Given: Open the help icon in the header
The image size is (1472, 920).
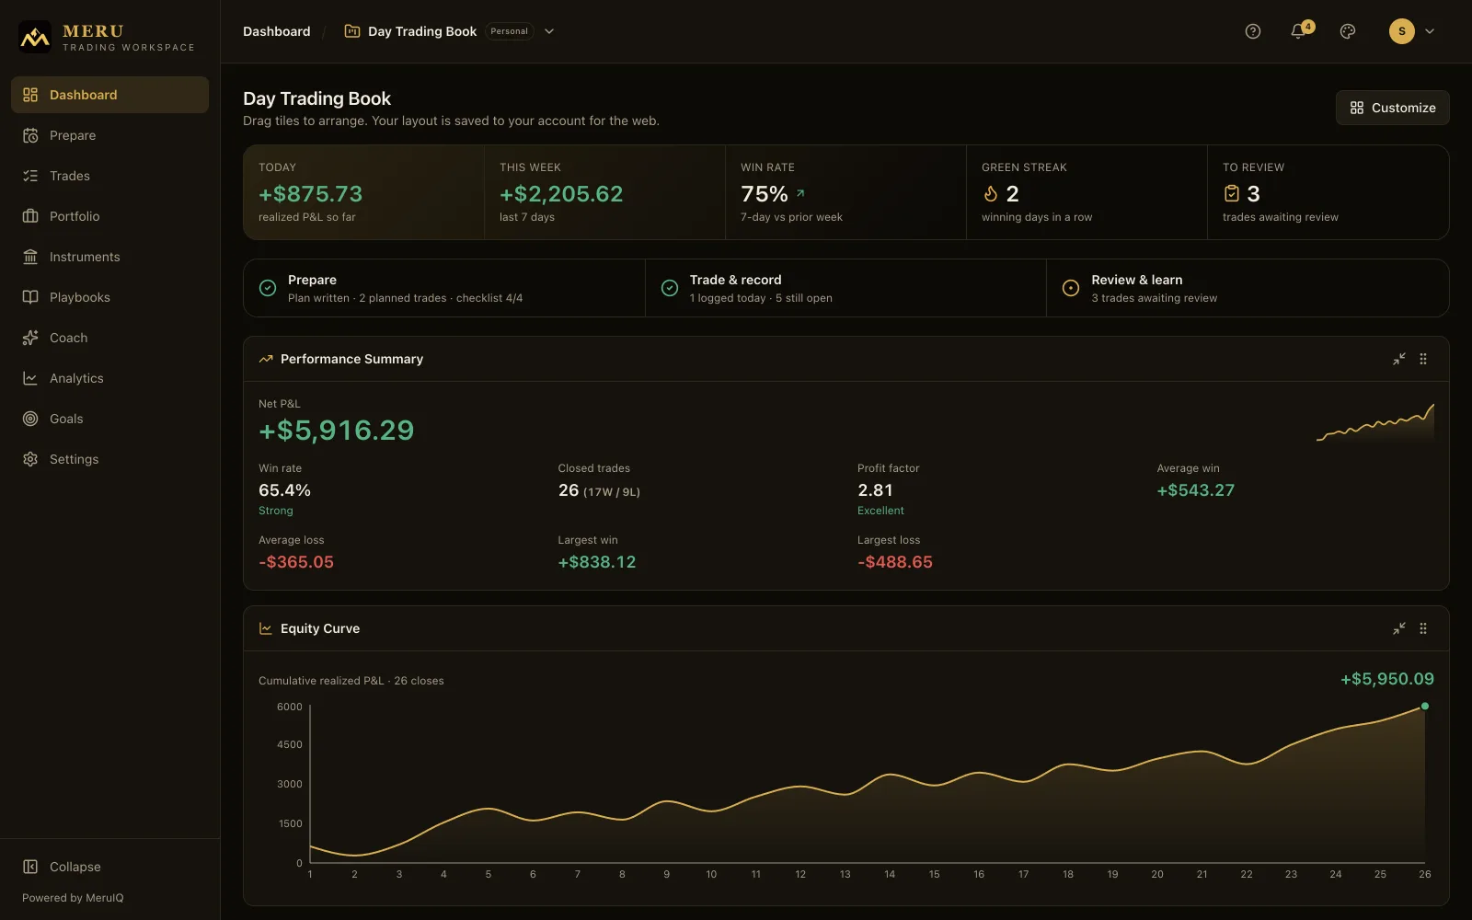Looking at the screenshot, I should coord(1252,31).
